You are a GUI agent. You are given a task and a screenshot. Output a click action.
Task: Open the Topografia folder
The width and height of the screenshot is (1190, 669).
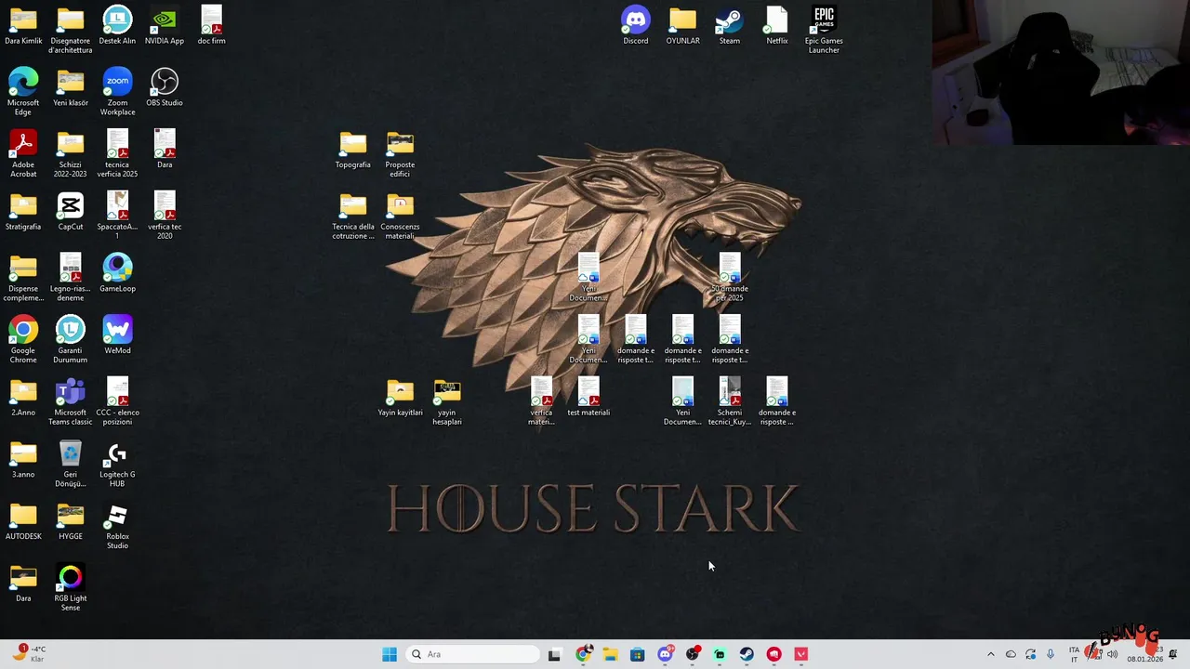tap(353, 150)
